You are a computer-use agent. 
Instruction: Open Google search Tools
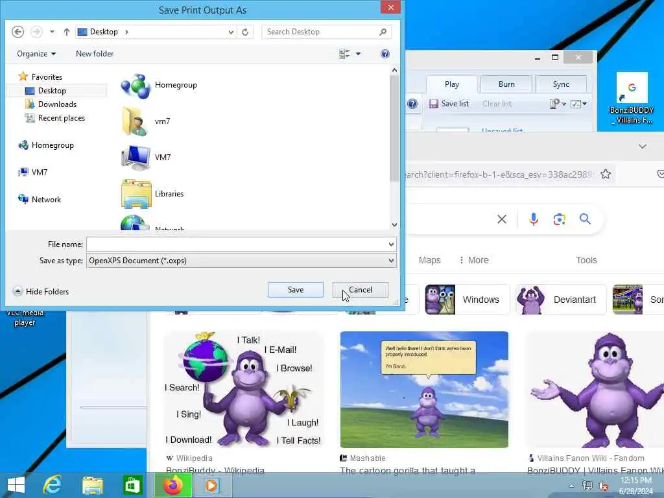click(586, 261)
